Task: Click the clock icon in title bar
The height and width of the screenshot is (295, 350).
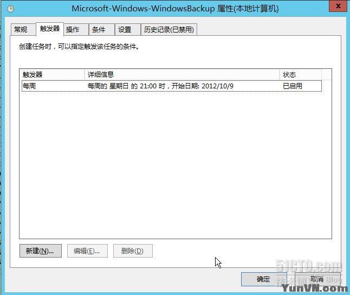Action: [10, 9]
